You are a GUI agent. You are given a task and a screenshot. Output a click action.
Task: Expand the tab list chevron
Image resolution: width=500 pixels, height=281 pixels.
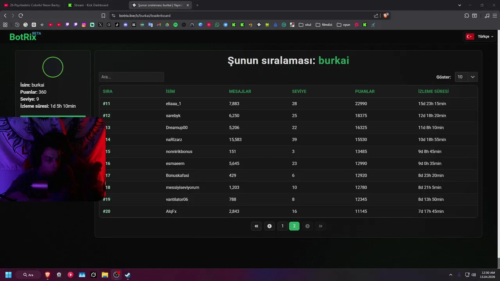(459, 5)
